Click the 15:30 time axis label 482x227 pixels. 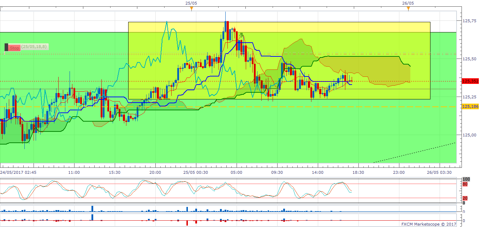pyautogui.click(x=114, y=173)
